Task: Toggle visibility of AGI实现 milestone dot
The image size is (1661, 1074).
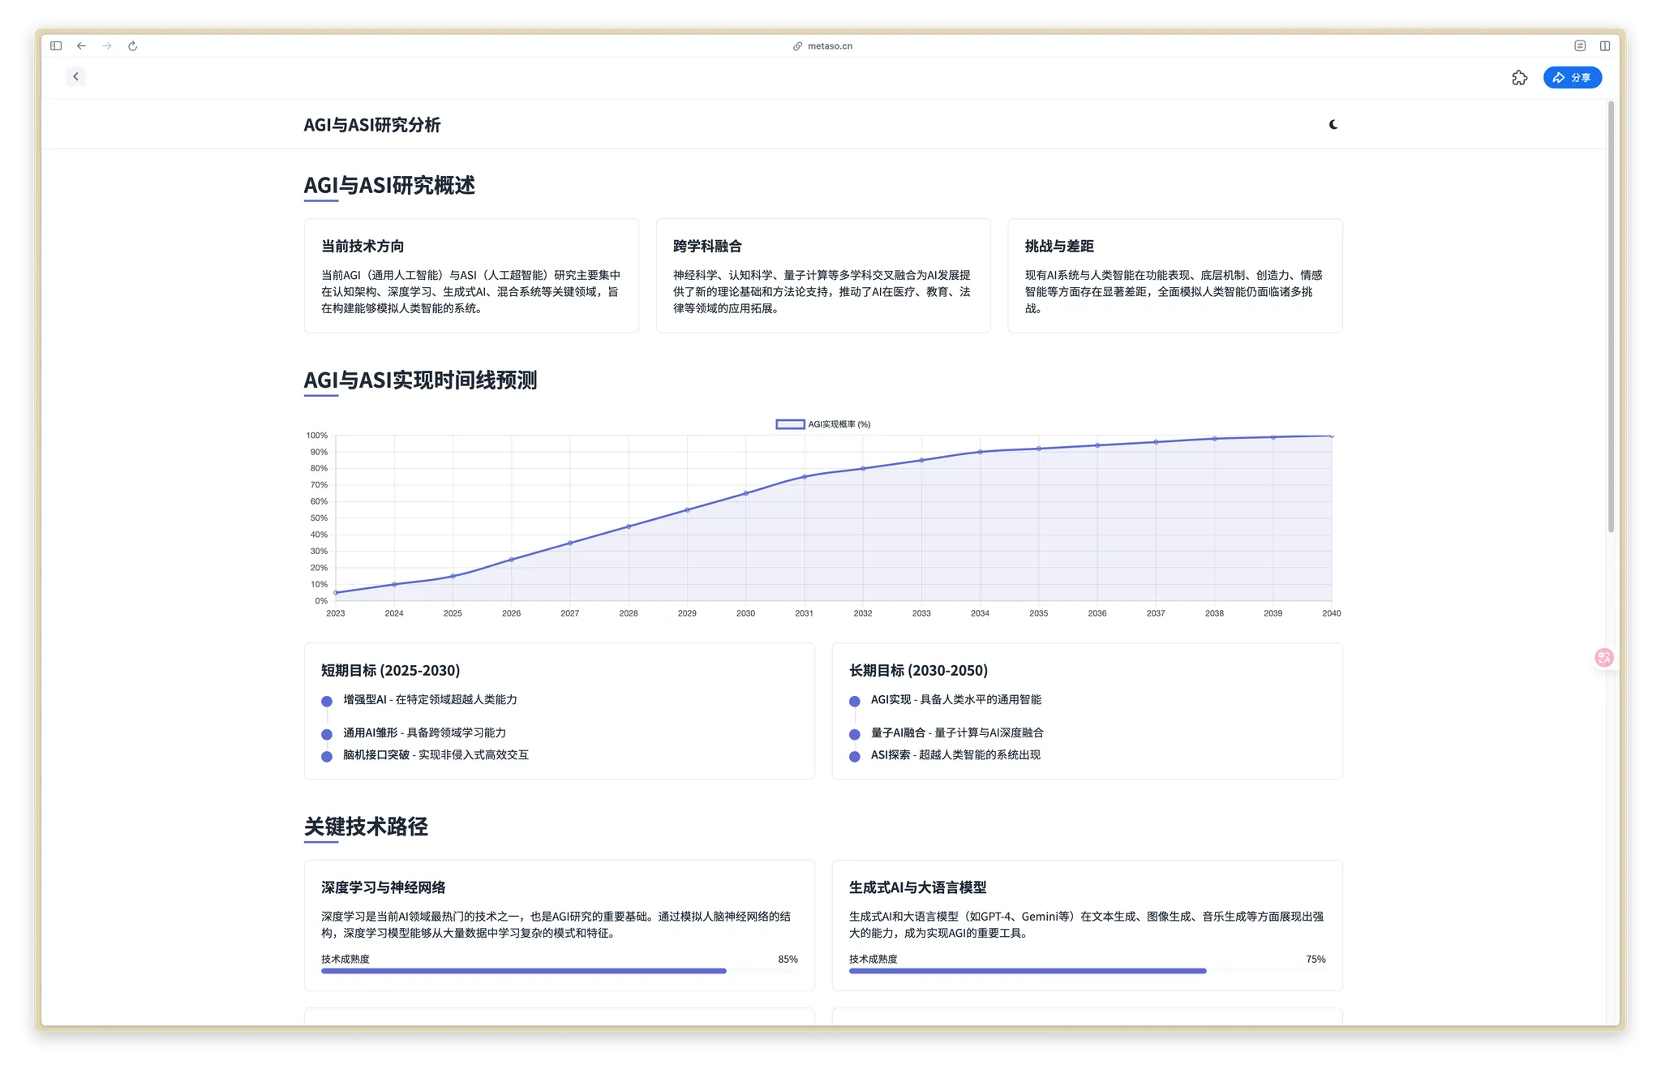Action: pyautogui.click(x=854, y=701)
